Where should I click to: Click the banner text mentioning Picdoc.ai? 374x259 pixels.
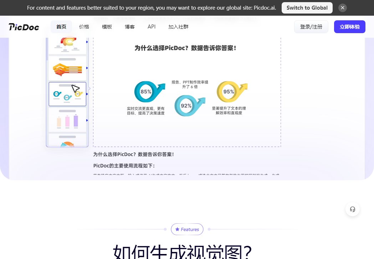[152, 8]
